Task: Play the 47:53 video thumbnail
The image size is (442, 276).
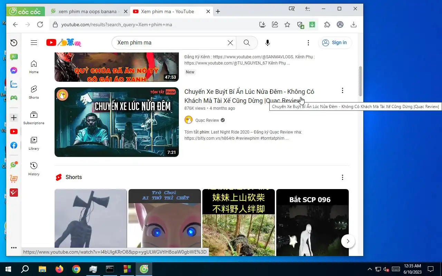Action: (x=117, y=67)
